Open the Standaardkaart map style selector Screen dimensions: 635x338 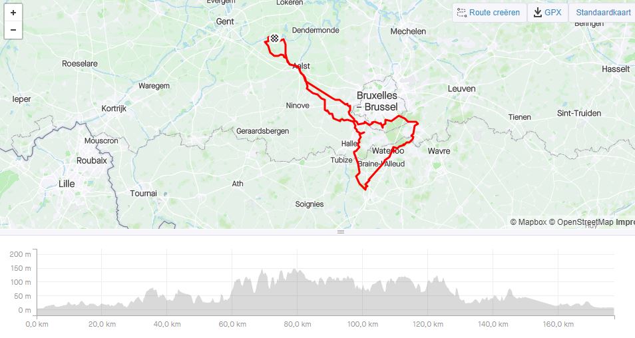coord(602,13)
